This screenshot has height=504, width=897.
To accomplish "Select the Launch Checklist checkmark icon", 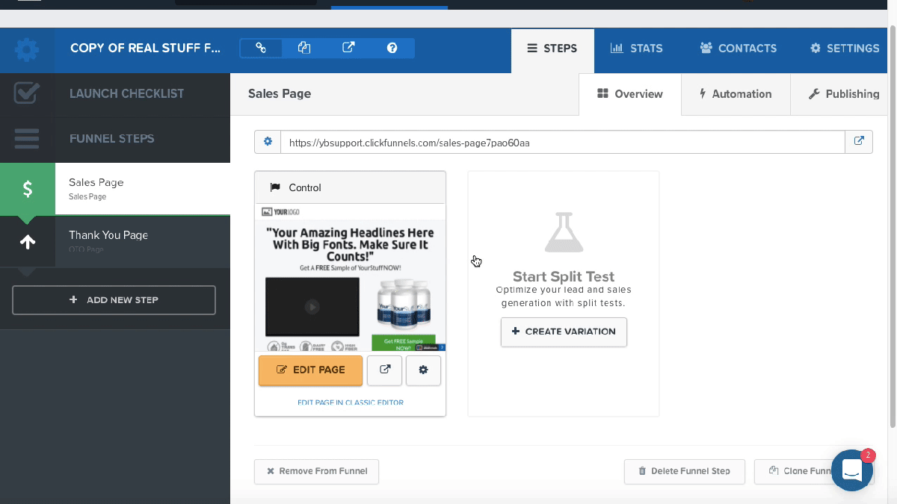I will (27, 94).
